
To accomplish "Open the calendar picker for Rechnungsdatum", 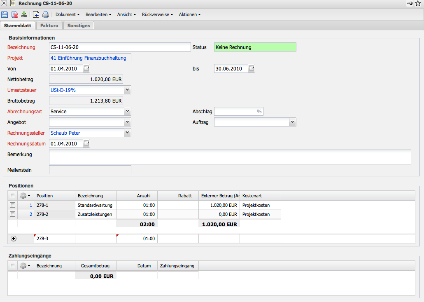I will click(86, 143).
